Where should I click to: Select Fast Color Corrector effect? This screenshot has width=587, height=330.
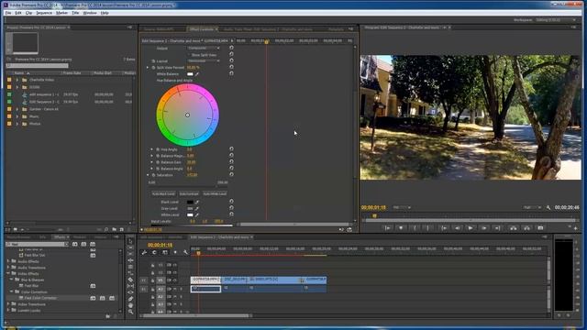click(40, 298)
